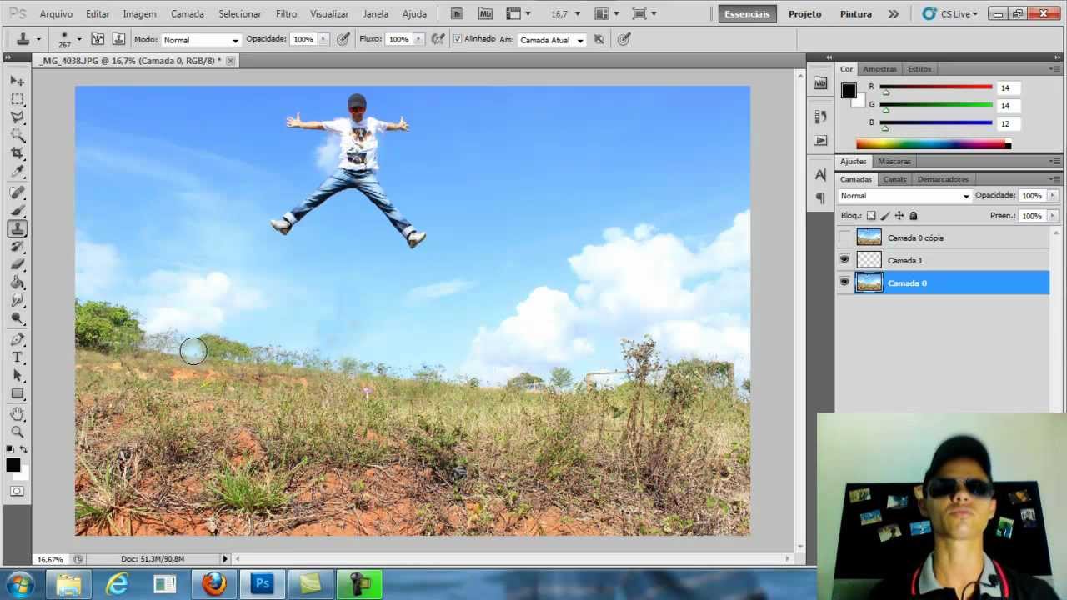Viewport: 1067px width, 600px height.
Task: Open the Arquivo menu
Action: tap(56, 14)
